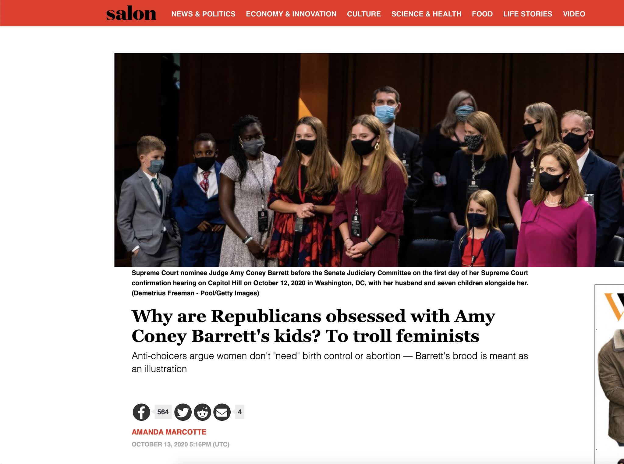Share article via Twitter bird icon
Screen dimensions: 624x464
[x=183, y=412]
